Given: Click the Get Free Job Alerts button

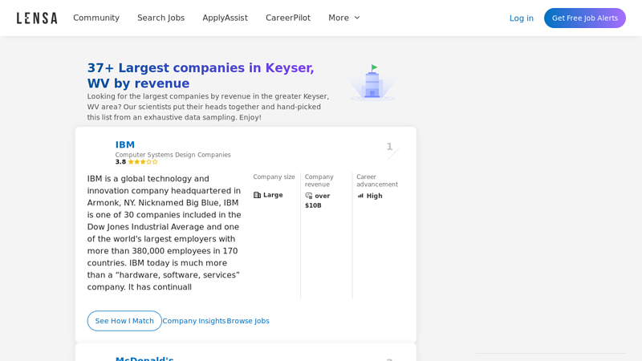Looking at the screenshot, I should [585, 18].
